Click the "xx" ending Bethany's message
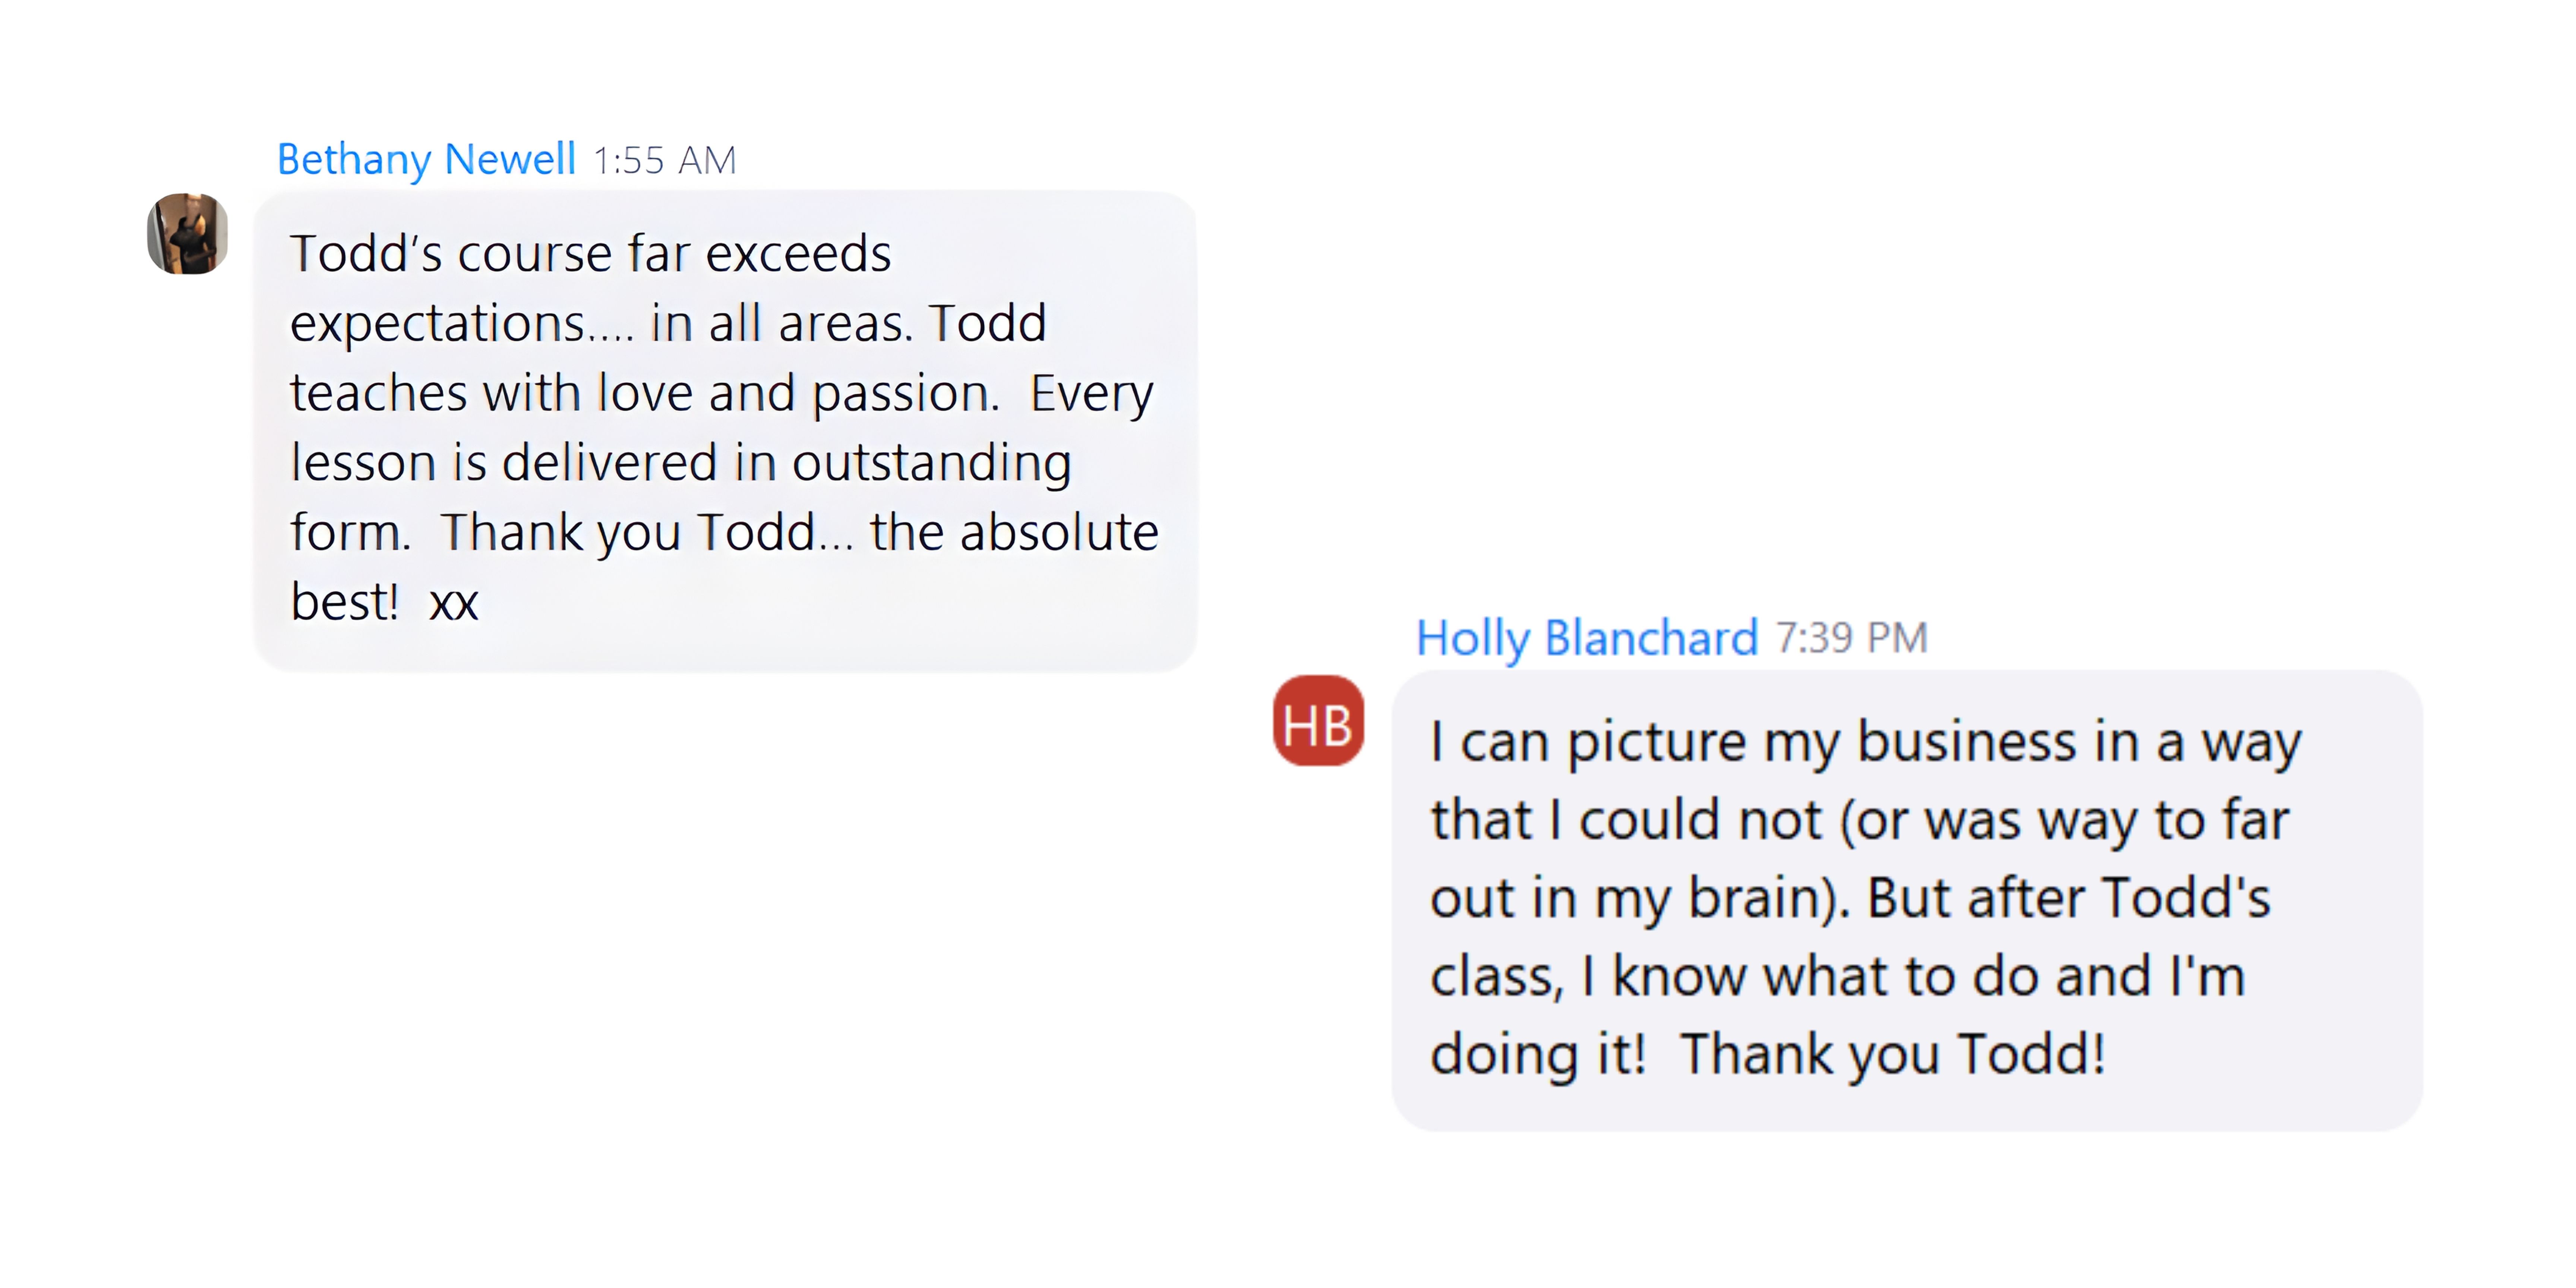2576x1288 pixels. [454, 603]
